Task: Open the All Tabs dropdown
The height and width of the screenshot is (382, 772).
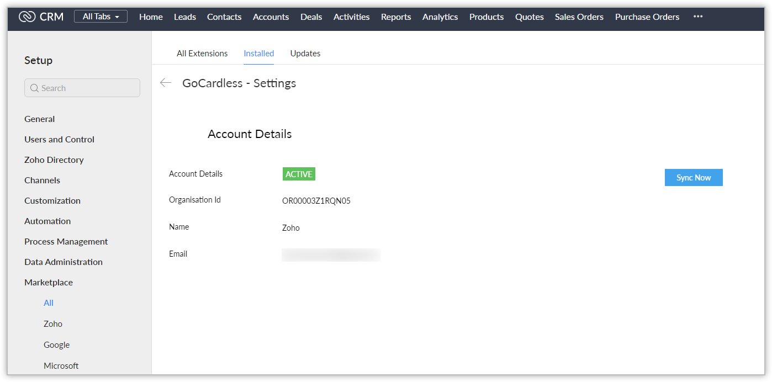Action: tap(101, 17)
